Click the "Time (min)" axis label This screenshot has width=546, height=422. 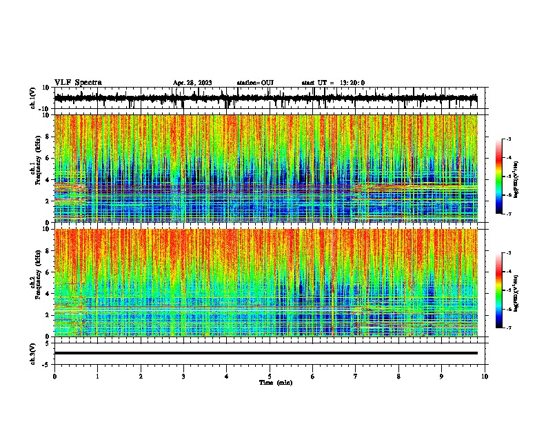pos(276,383)
